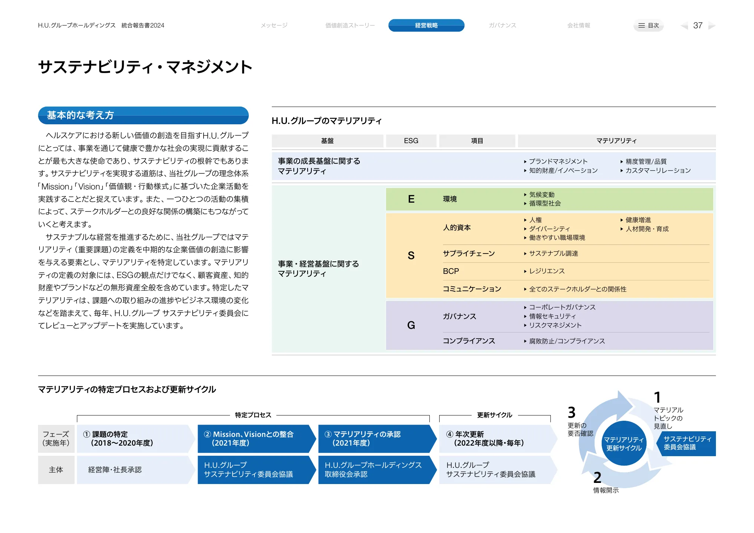Click the hamburger icon beside 目次
Image resolution: width=754 pixels, height=533 pixels.
641,25
